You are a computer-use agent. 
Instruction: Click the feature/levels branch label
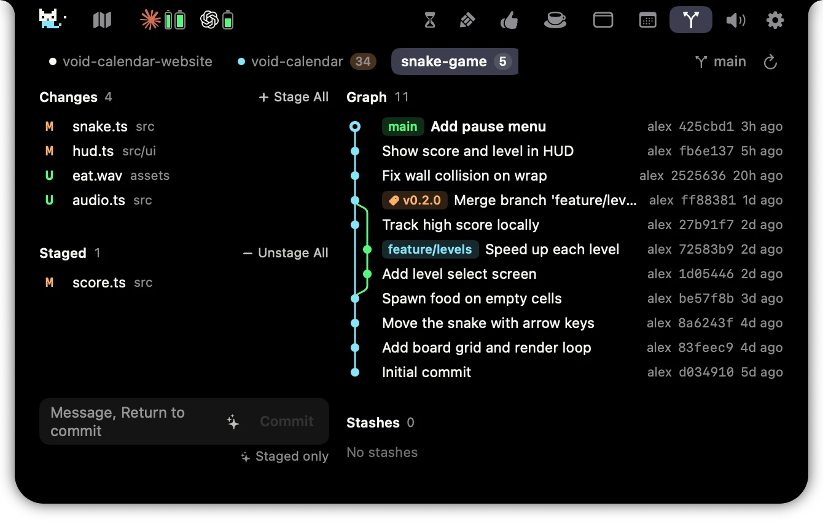coord(430,249)
